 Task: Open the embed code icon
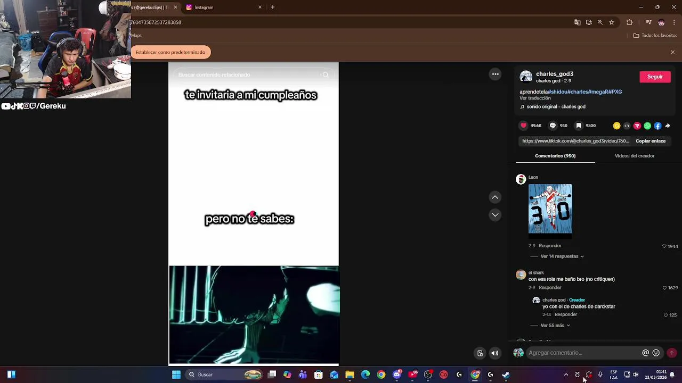[x=627, y=126]
